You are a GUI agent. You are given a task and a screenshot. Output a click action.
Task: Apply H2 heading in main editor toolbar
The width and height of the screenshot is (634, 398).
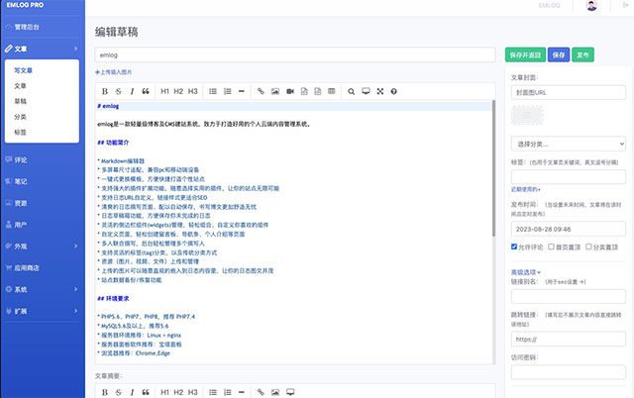coord(178,92)
